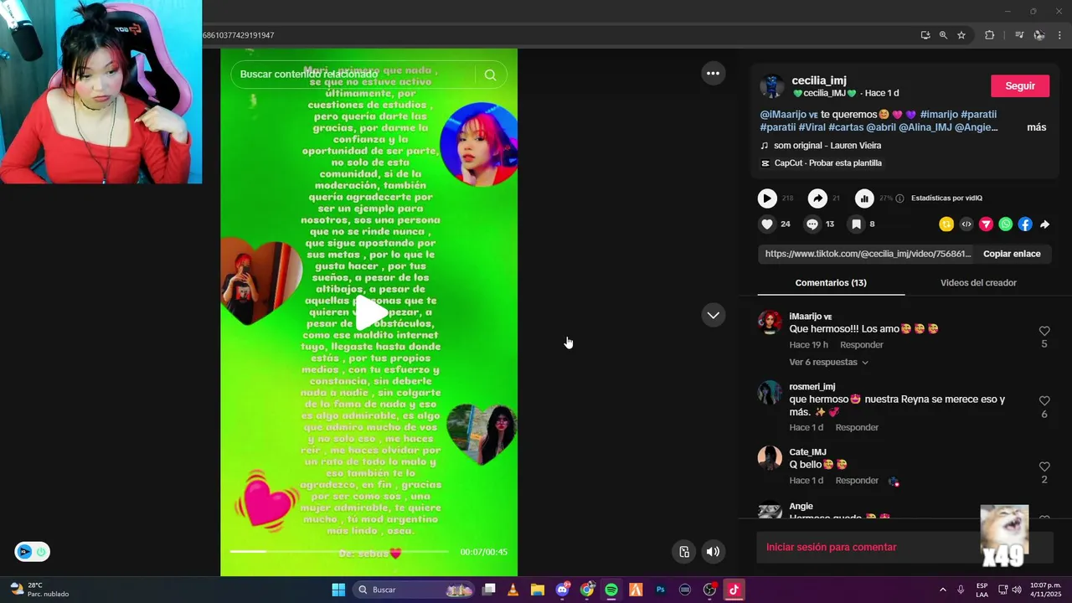Open the #imarijo hashtag
The image size is (1072, 603).
click(x=938, y=115)
